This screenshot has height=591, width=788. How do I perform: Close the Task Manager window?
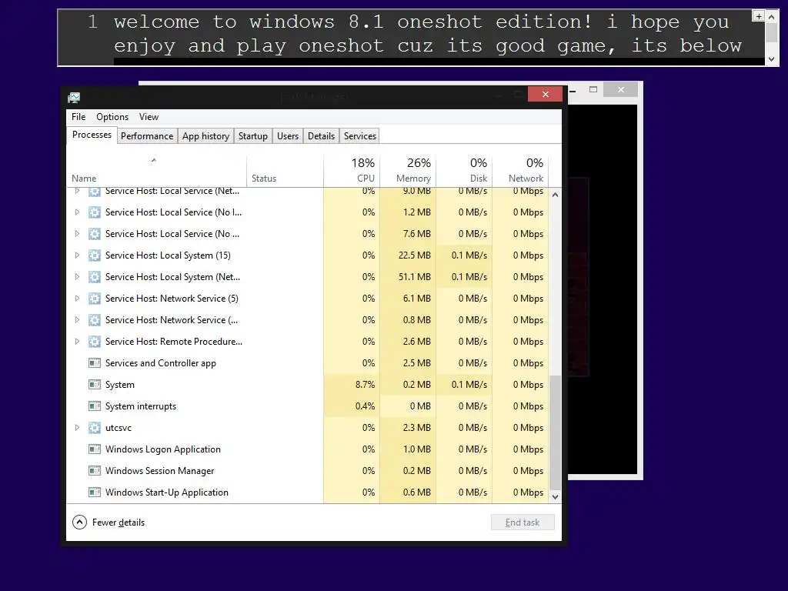(x=546, y=94)
